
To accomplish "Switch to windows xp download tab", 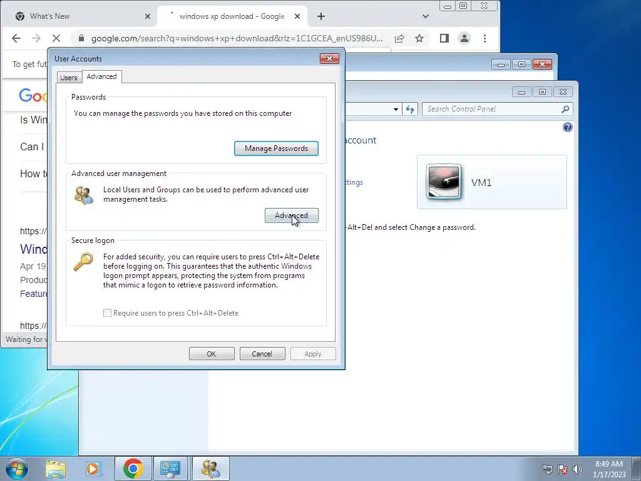I will tap(232, 16).
